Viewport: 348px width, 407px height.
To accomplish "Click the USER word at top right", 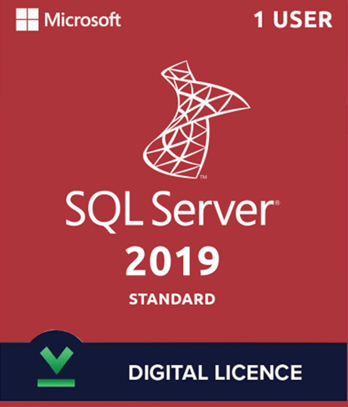I will pyautogui.click(x=303, y=20).
